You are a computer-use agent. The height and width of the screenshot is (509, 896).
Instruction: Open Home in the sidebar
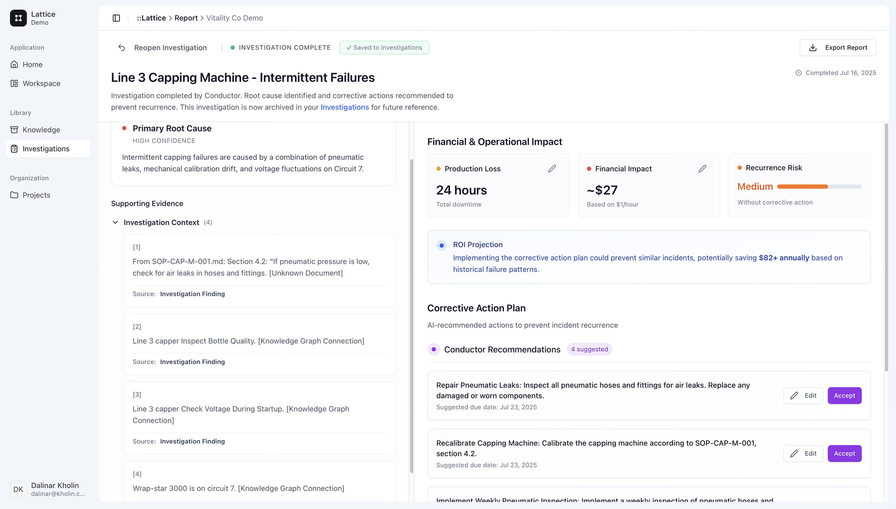pyautogui.click(x=48, y=64)
